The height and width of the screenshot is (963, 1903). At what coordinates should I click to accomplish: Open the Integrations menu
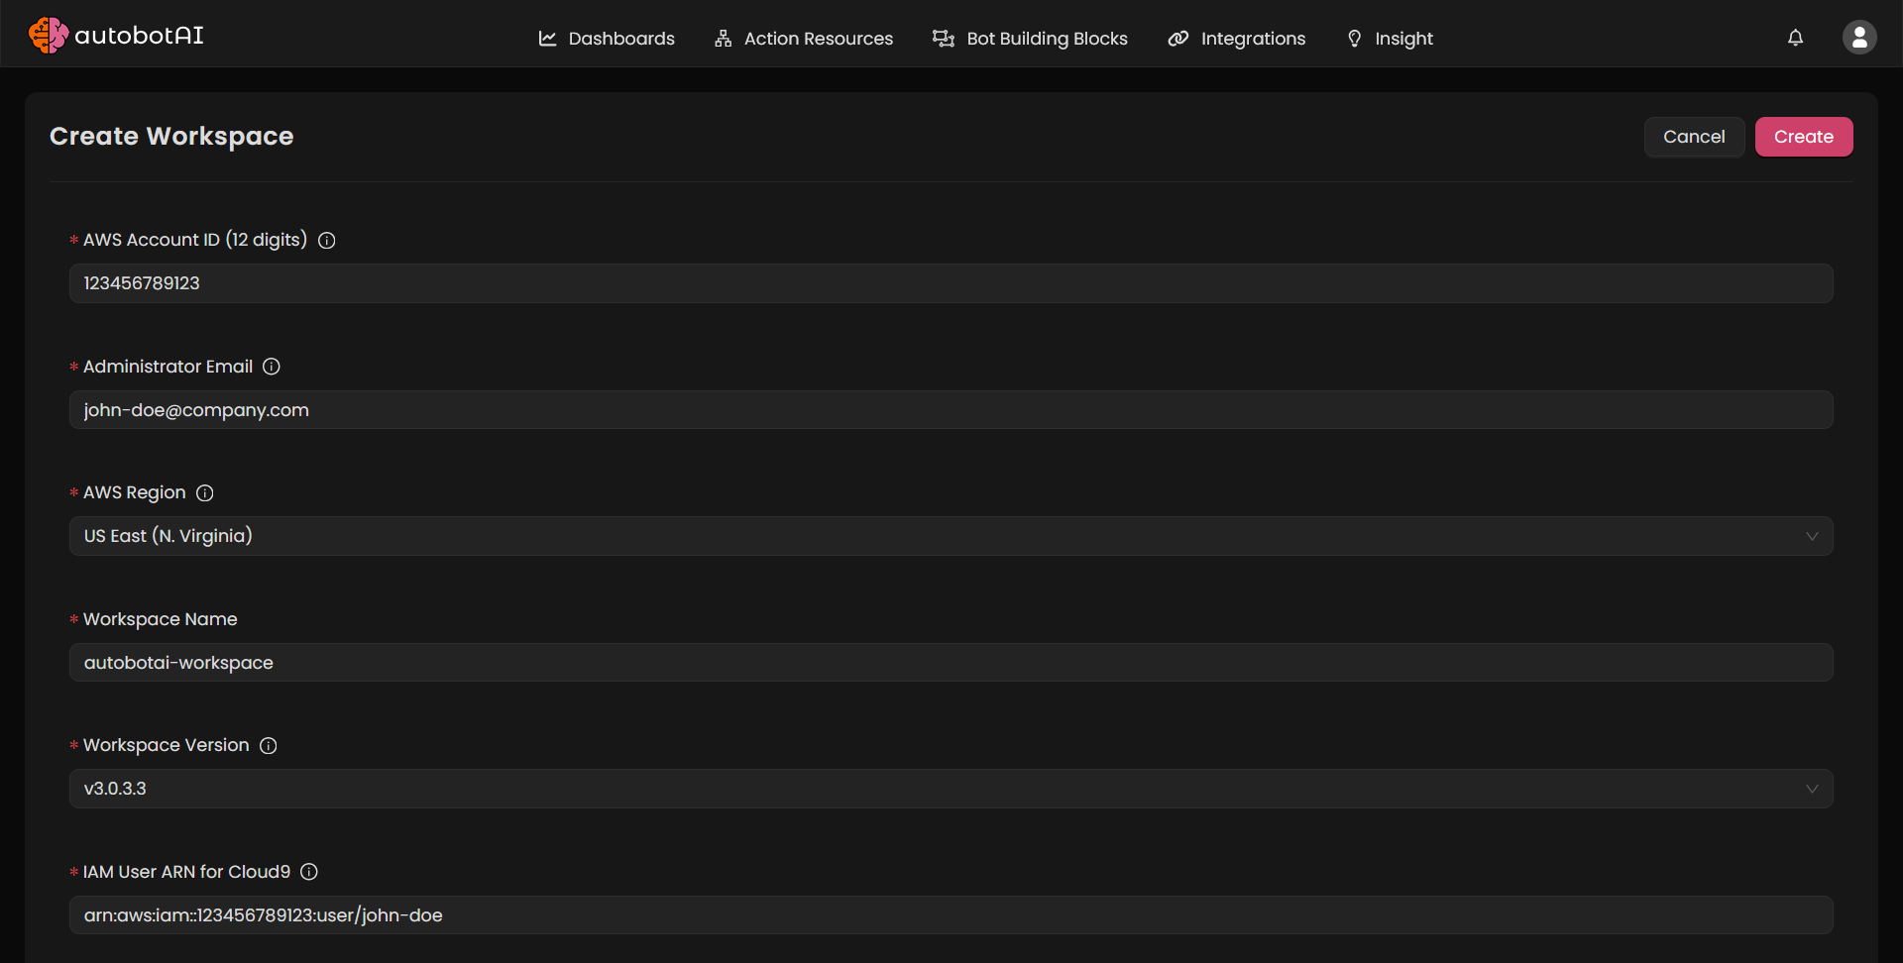pos(1236,39)
